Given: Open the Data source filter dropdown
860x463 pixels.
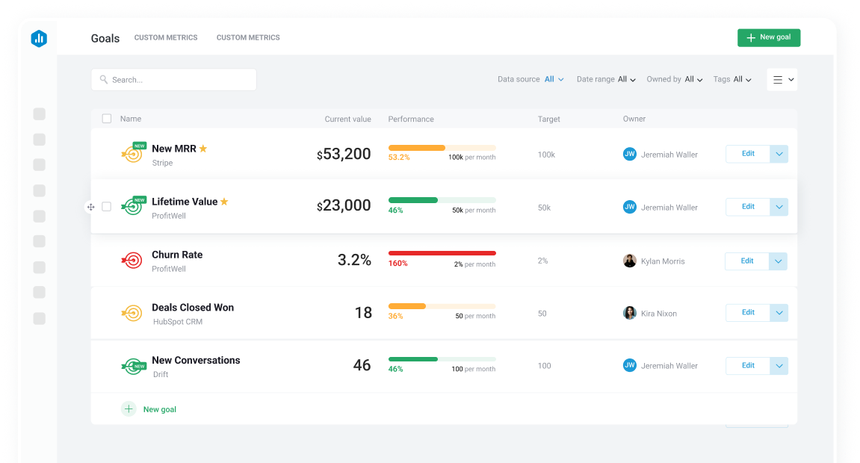Looking at the screenshot, I should click(551, 78).
